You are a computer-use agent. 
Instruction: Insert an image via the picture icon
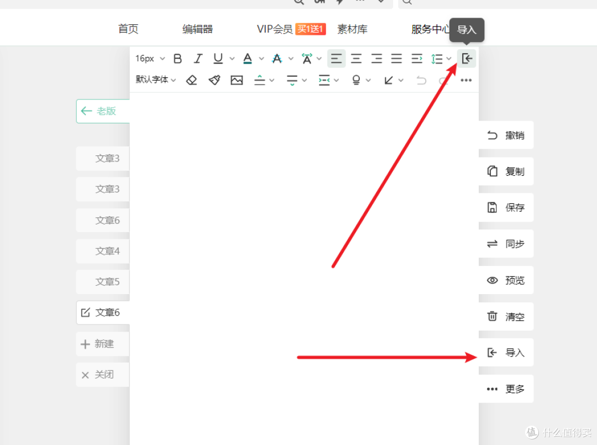(x=237, y=80)
